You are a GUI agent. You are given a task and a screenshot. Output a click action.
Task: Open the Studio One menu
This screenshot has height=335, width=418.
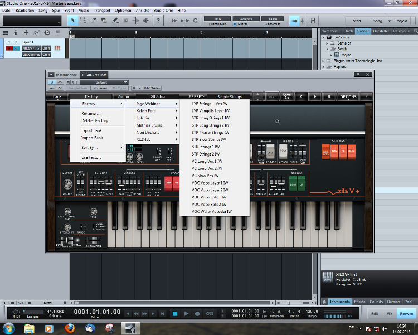pyautogui.click(x=163, y=11)
